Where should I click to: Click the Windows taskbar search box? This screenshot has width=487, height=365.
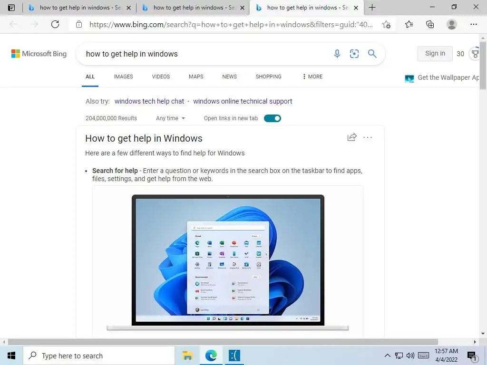[x=99, y=355]
